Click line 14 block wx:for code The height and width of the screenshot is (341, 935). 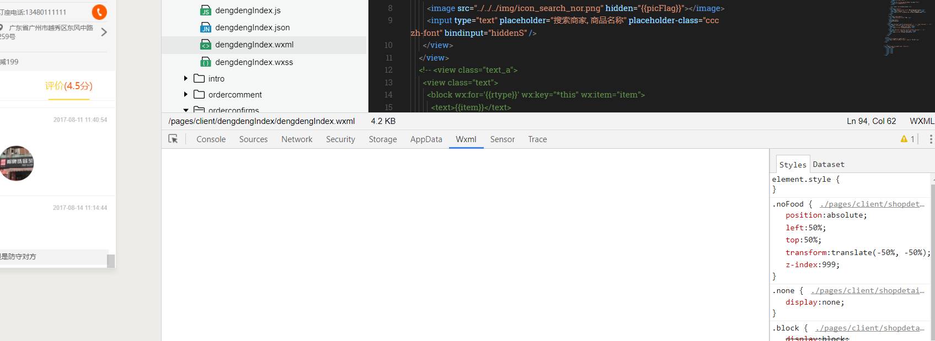click(x=536, y=95)
